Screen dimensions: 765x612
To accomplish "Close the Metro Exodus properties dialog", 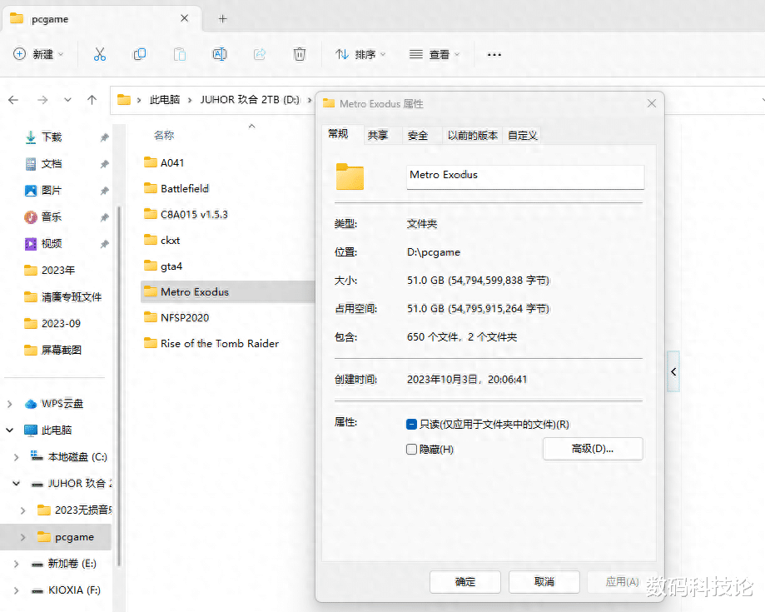I will [x=652, y=103].
